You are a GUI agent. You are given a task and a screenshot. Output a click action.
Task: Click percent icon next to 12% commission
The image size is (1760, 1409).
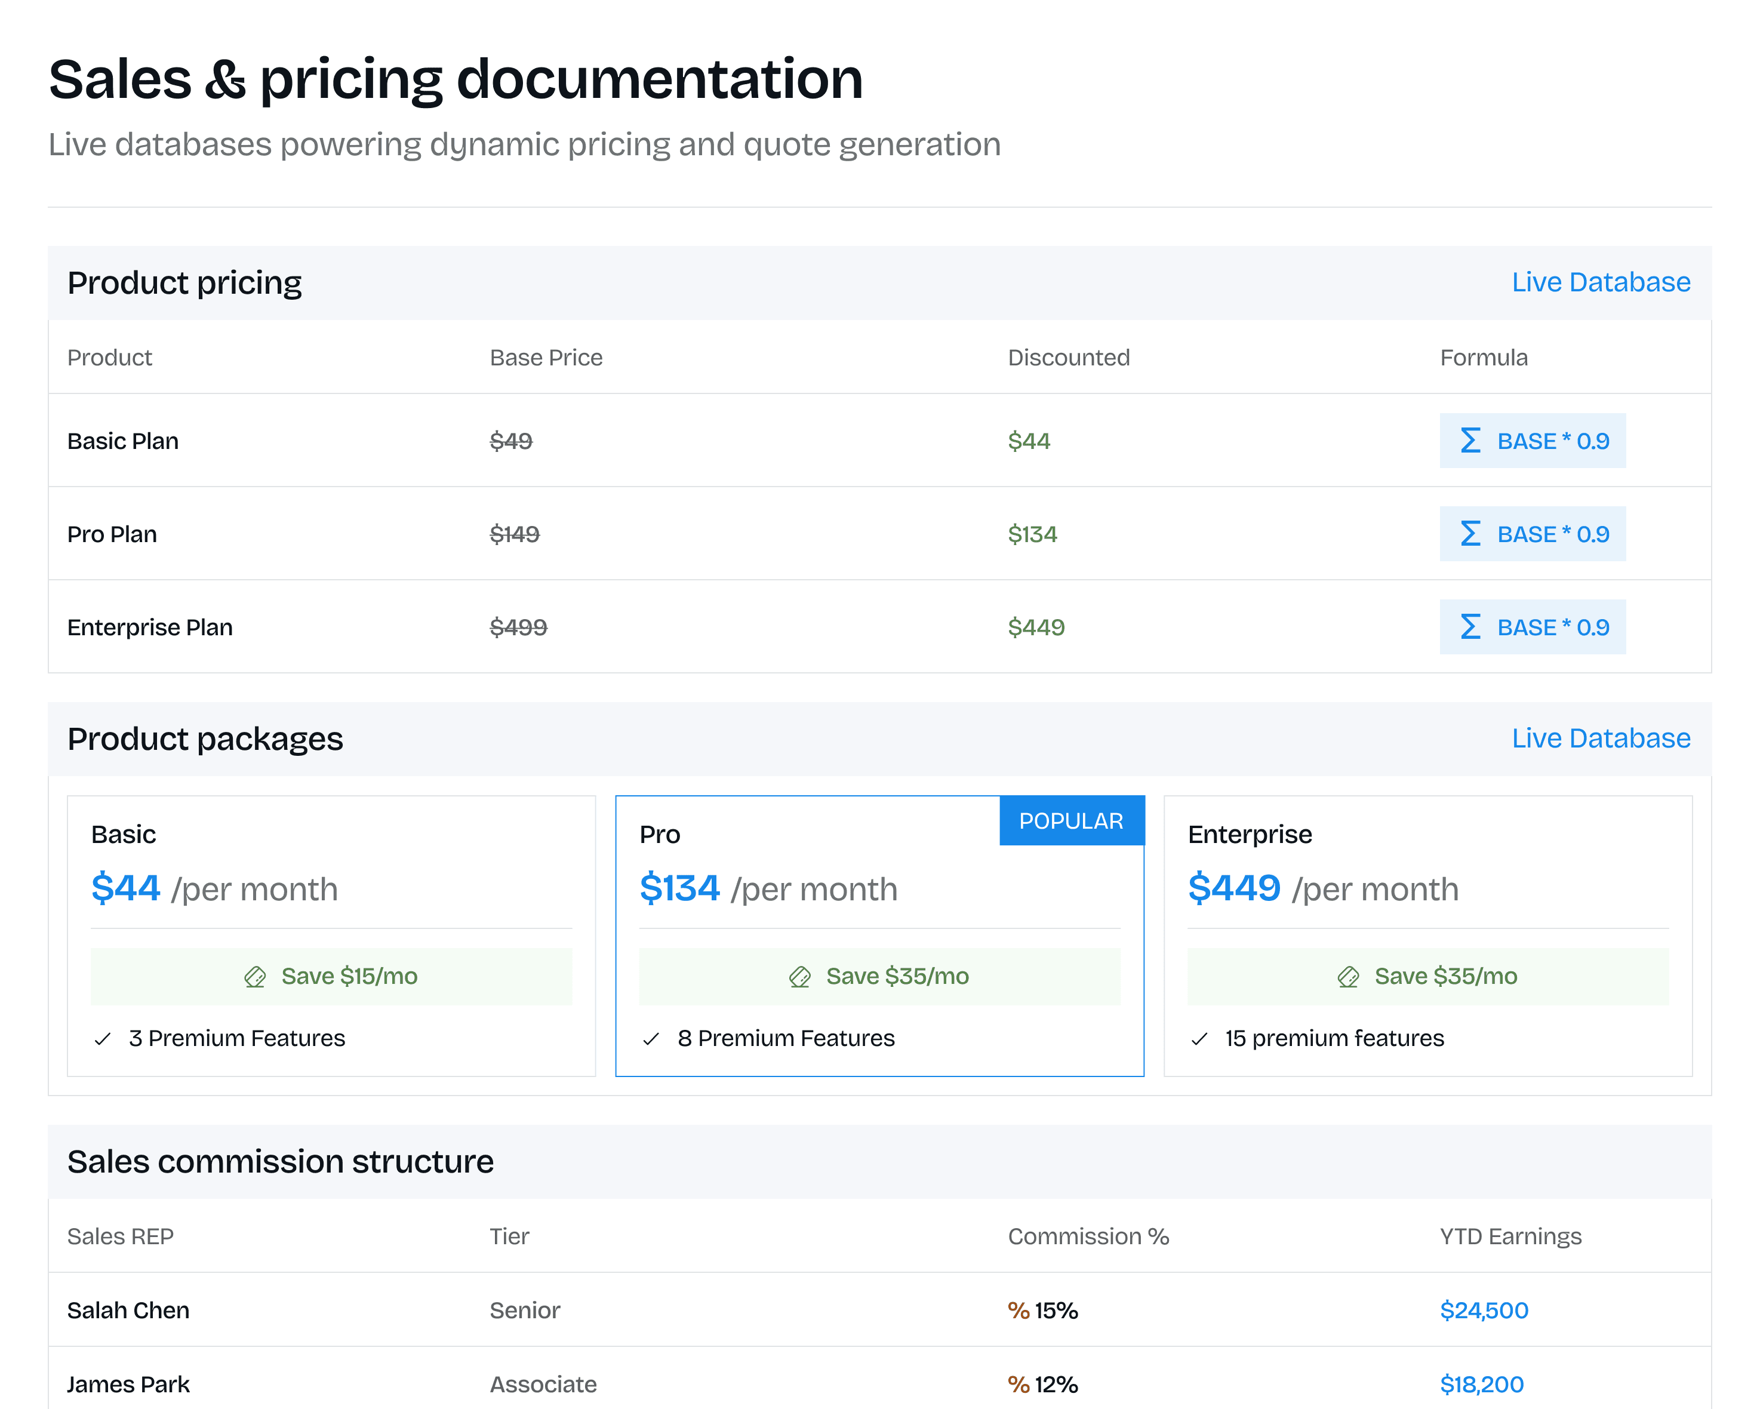pos(1018,1385)
